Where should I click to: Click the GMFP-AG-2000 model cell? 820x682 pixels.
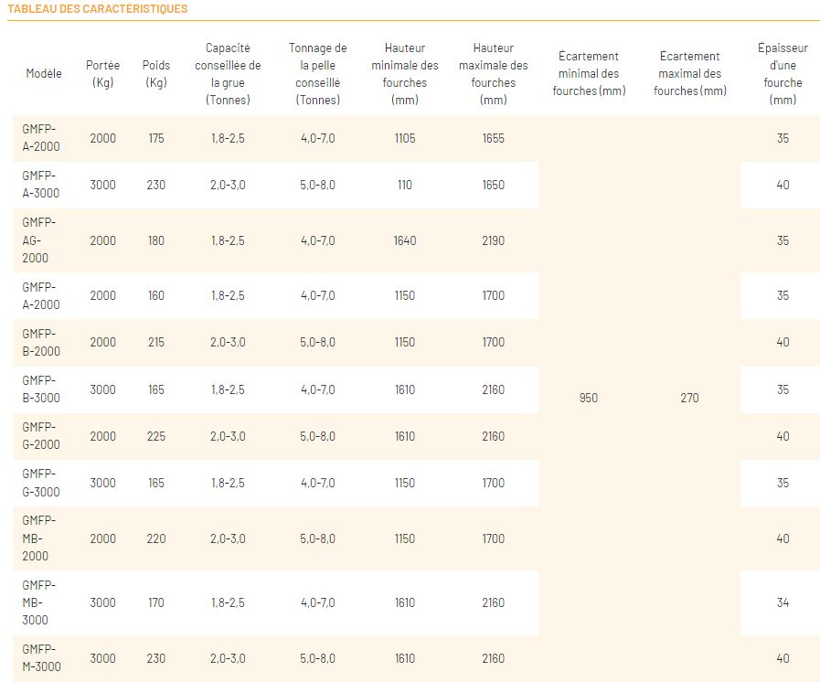tap(40, 240)
